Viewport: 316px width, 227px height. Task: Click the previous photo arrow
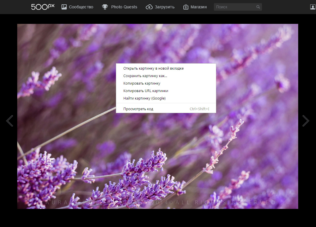point(10,121)
